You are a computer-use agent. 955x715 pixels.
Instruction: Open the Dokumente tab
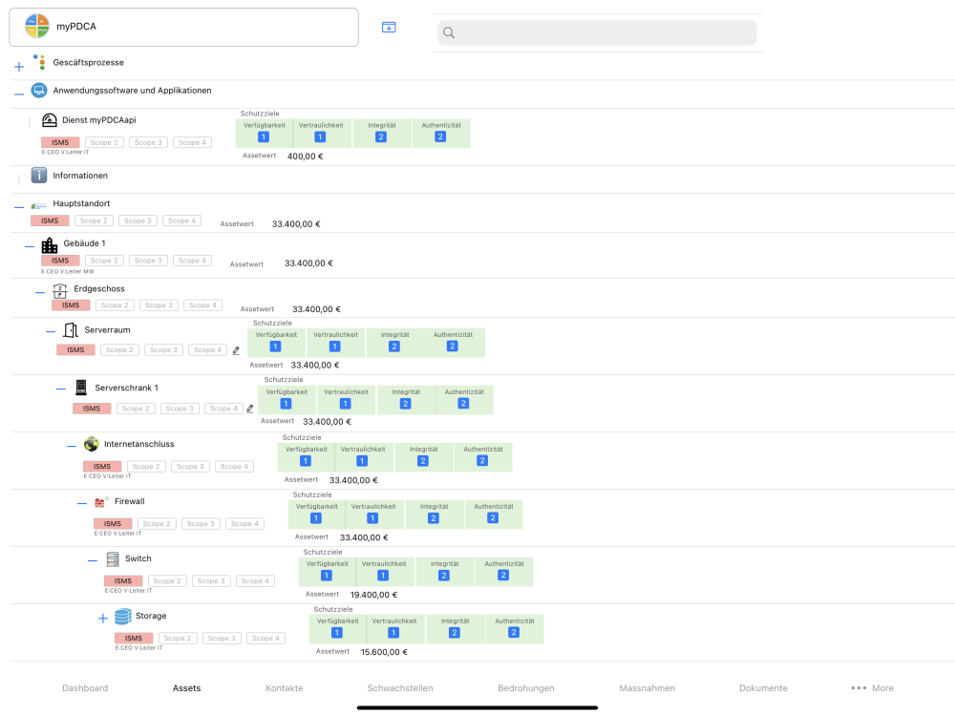(x=763, y=688)
